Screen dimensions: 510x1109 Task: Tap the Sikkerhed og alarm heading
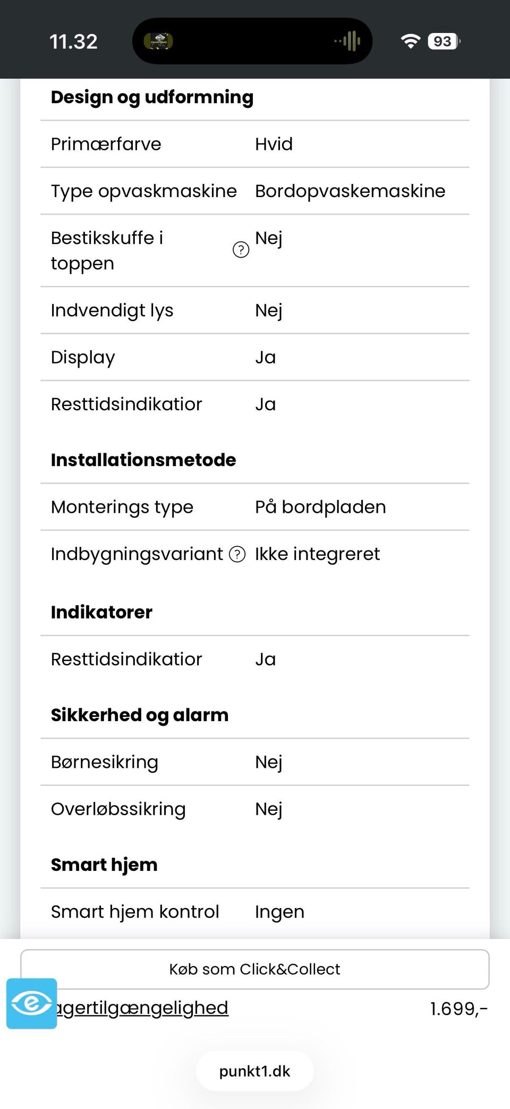[x=140, y=715]
